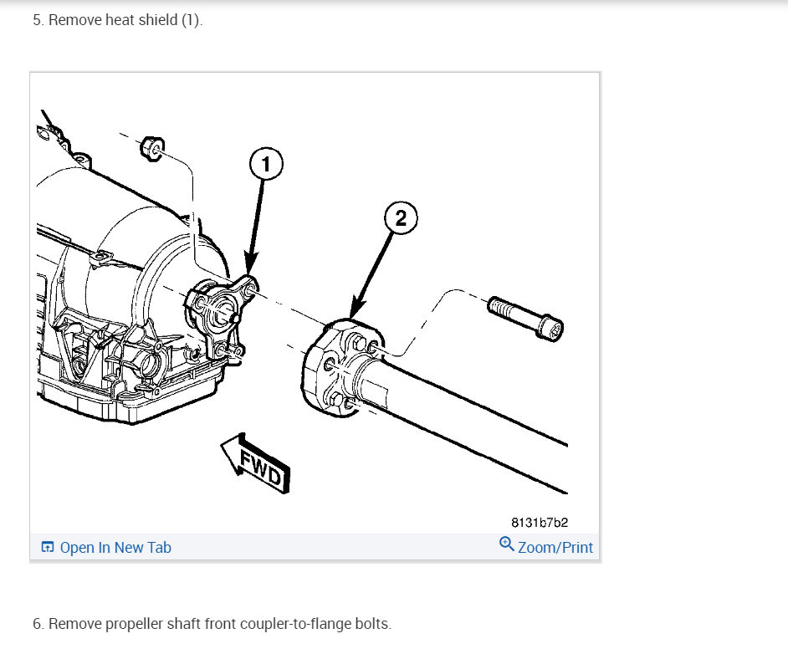
Task: Click the open-in-new-tab window icon
Action: coord(47,547)
